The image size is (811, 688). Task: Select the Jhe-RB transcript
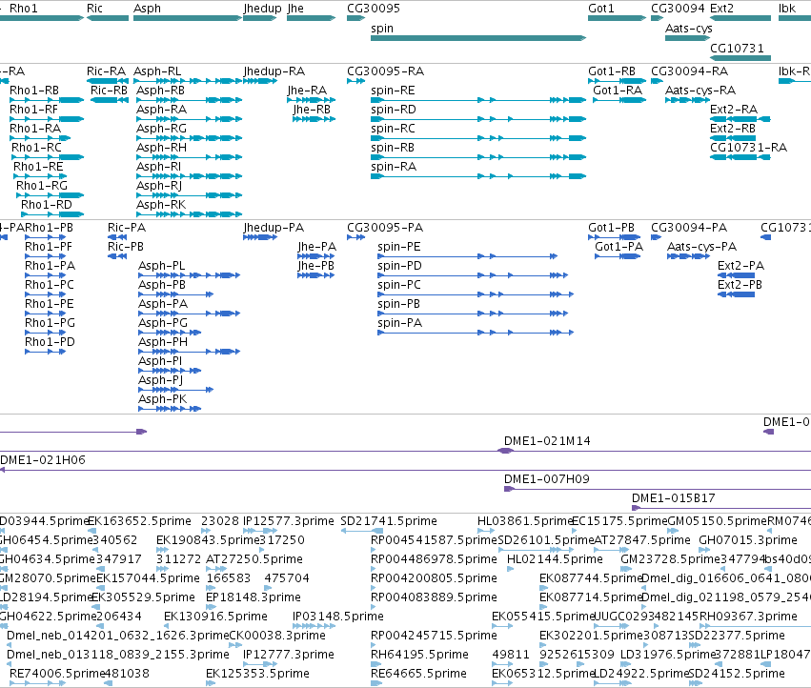click(314, 119)
